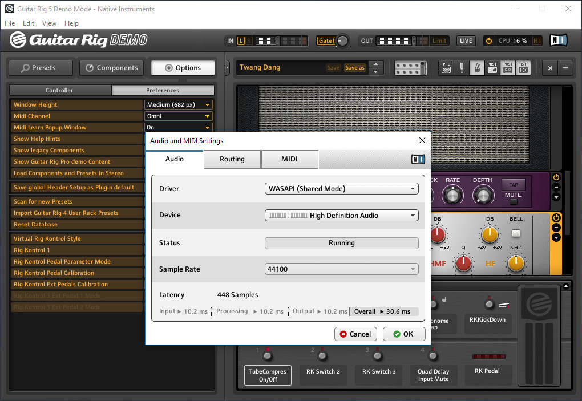Image resolution: width=582 pixels, height=401 pixels.
Task: Toggle the Virtual Rig Kontrol display icon
Action: click(x=410, y=68)
